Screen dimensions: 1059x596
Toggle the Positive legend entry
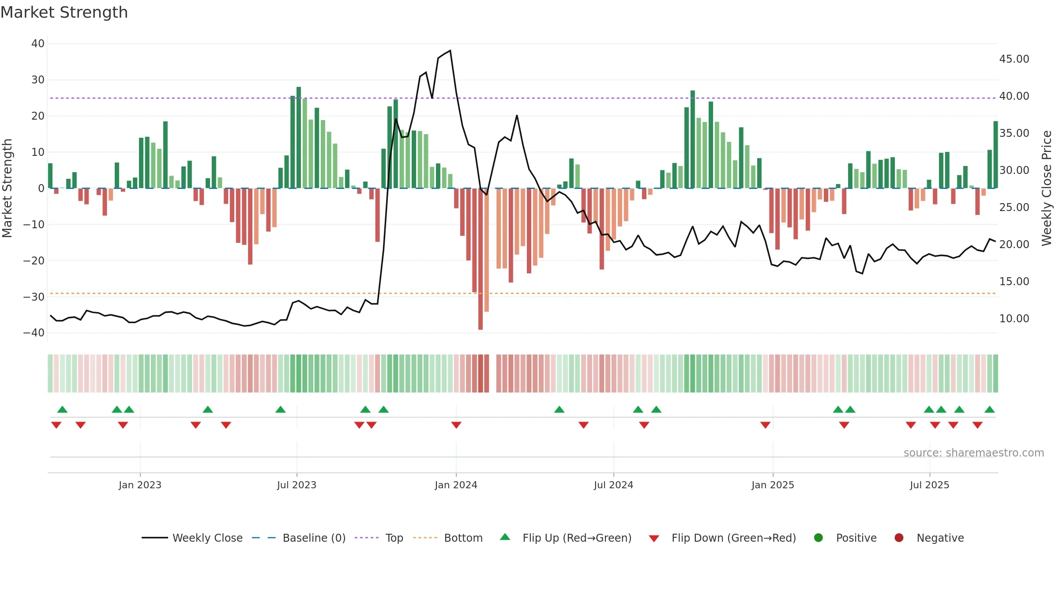[x=845, y=538]
